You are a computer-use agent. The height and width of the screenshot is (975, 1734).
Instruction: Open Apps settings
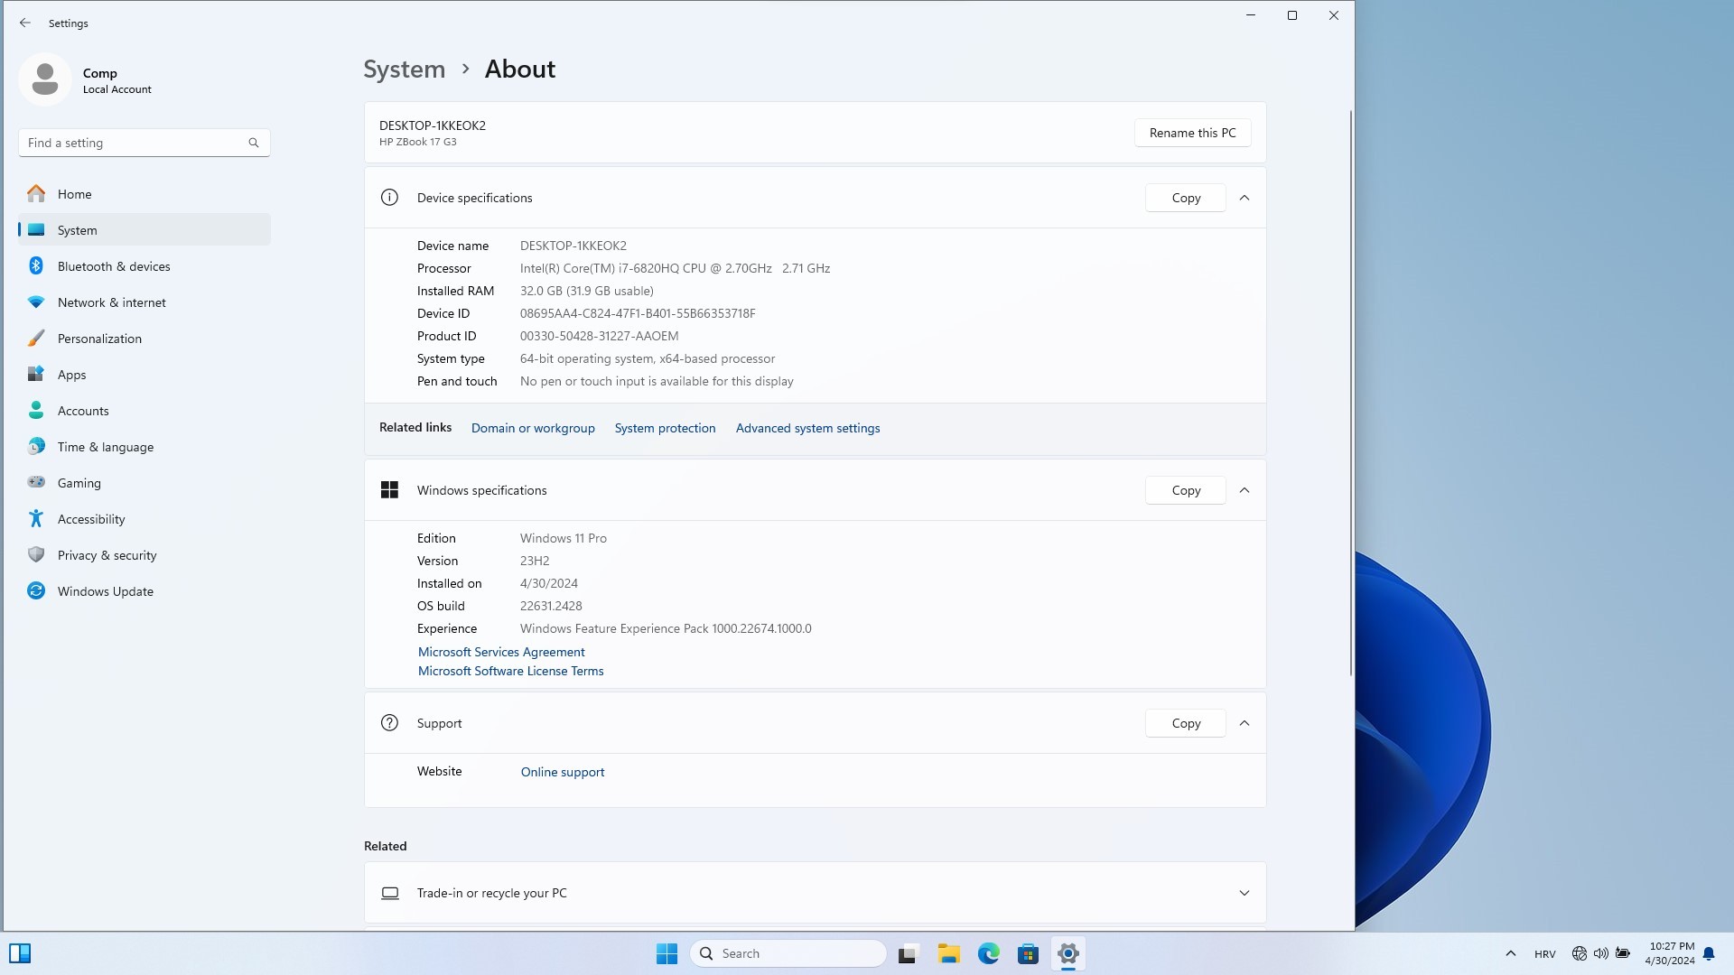(144, 375)
